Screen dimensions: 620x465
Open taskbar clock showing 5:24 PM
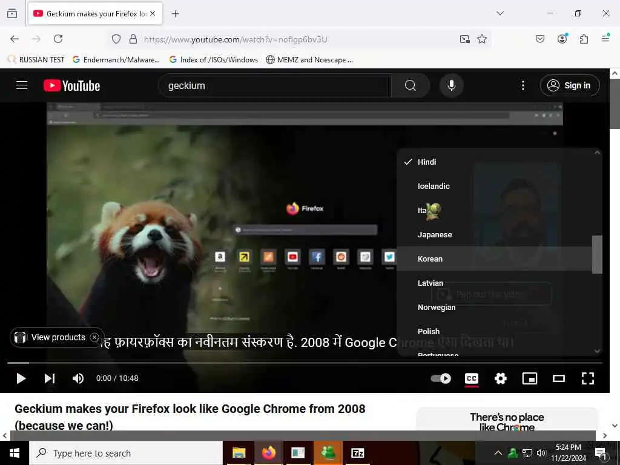coord(568,453)
